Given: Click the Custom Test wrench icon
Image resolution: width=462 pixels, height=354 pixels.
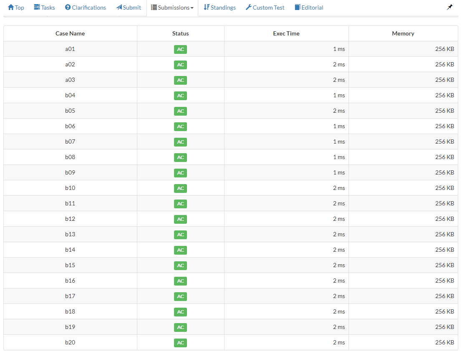Looking at the screenshot, I should tap(249, 8).
